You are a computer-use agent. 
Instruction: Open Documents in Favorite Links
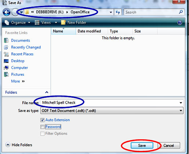click(x=21, y=40)
